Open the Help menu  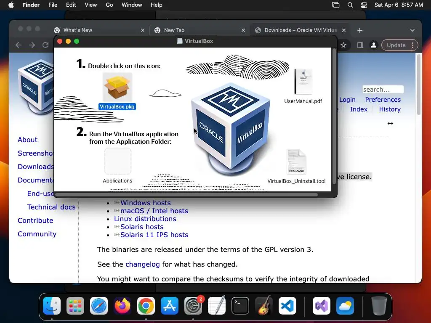157,5
